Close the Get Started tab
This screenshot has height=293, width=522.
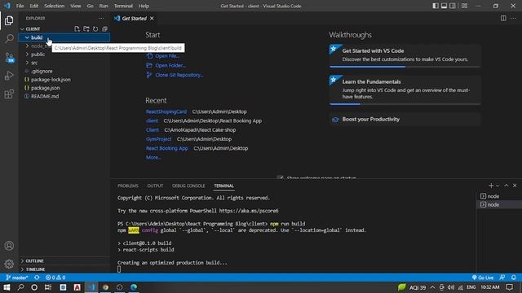point(152,18)
